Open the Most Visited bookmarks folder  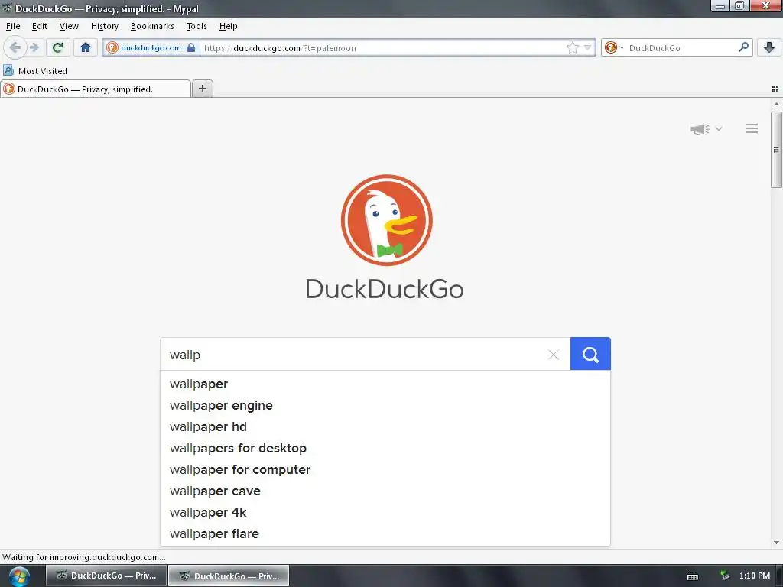pos(35,71)
